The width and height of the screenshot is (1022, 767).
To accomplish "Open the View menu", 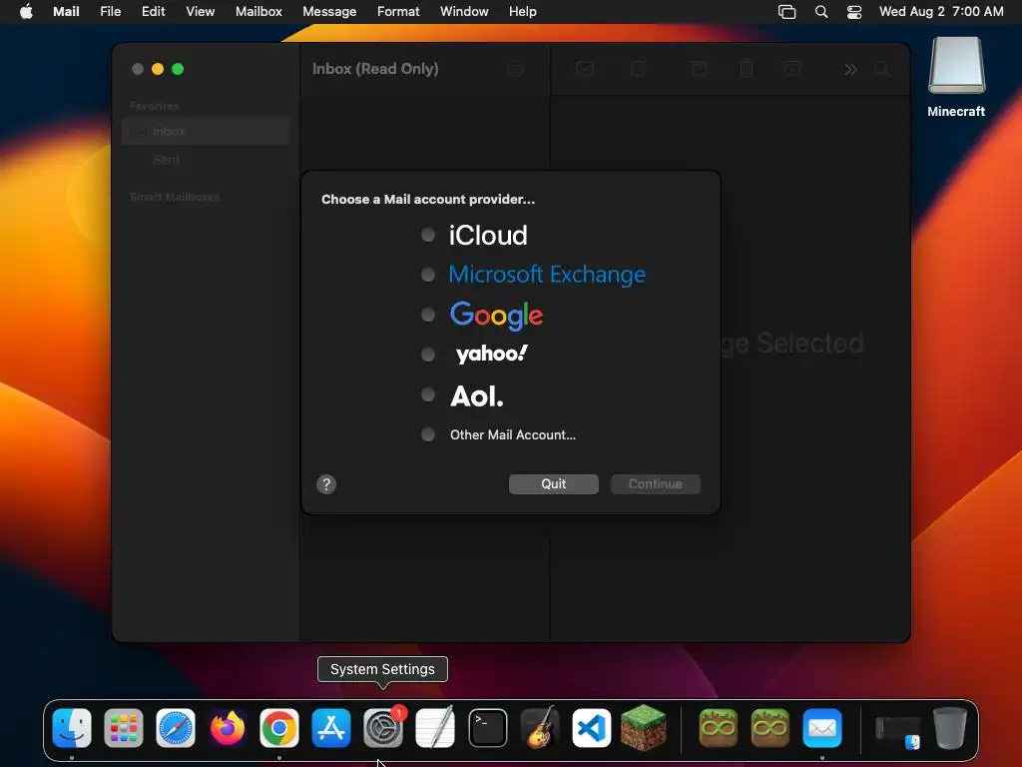I will tap(200, 12).
